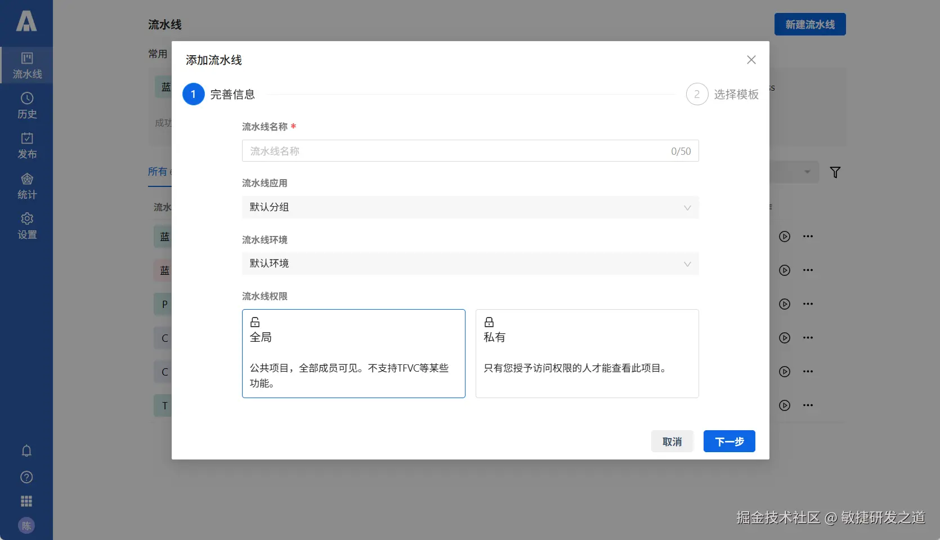Open the filter funnel icon
This screenshot has height=540, width=940.
[x=835, y=172]
